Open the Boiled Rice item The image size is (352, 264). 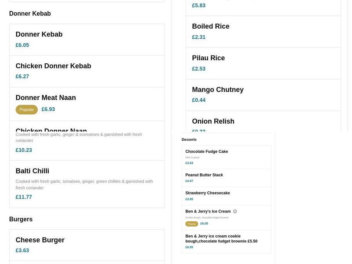211,26
